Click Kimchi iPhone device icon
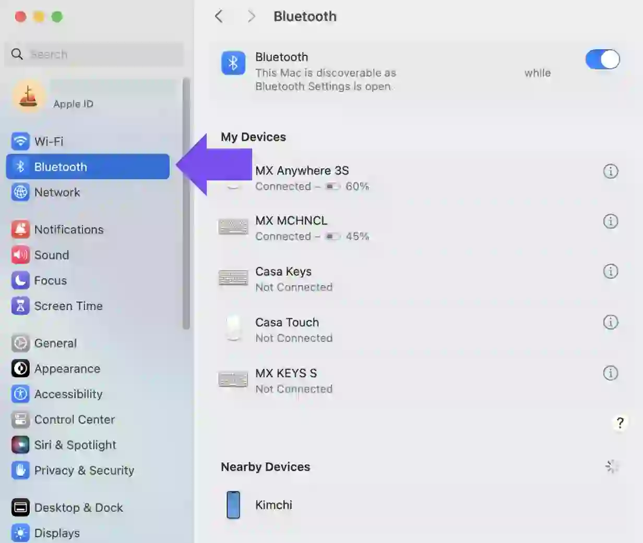The width and height of the screenshot is (643, 543). tap(233, 505)
